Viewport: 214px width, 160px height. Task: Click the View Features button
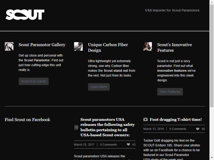pyautogui.click(x=170, y=92)
